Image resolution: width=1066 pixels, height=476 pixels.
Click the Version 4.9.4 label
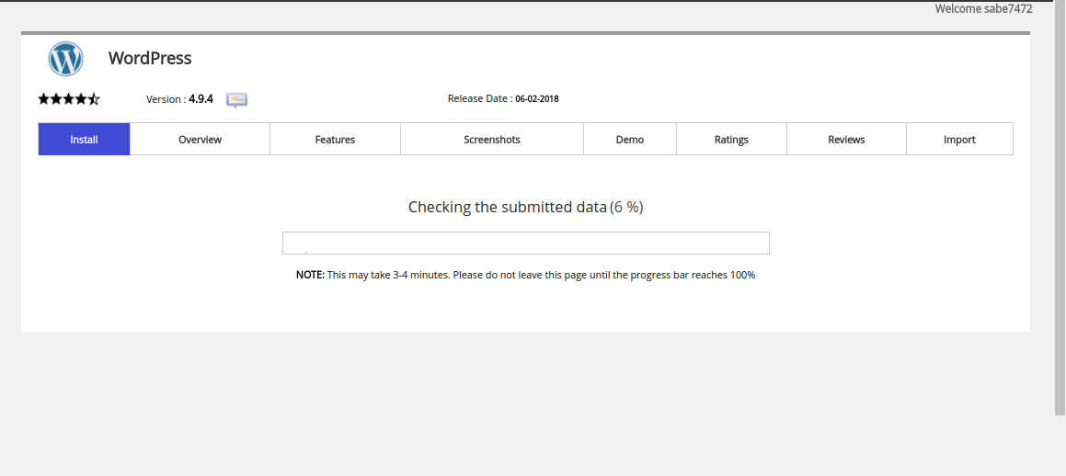(179, 99)
